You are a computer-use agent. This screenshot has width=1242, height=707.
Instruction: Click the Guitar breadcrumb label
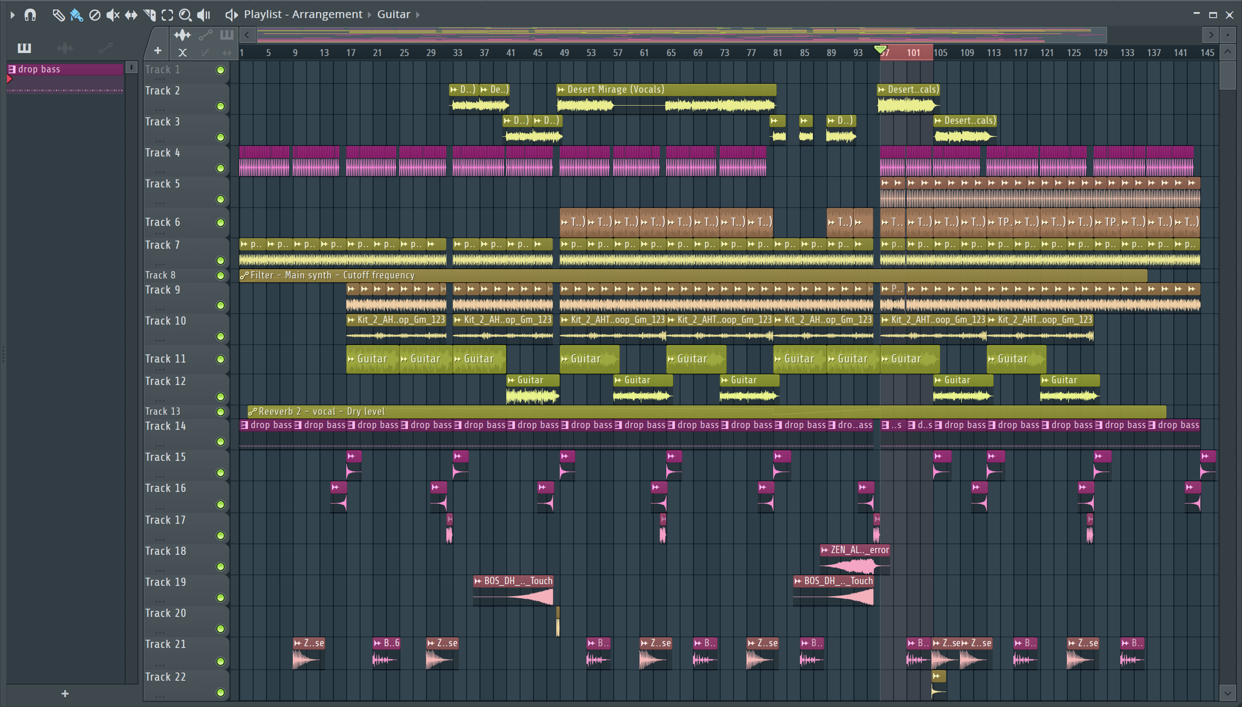coord(393,15)
